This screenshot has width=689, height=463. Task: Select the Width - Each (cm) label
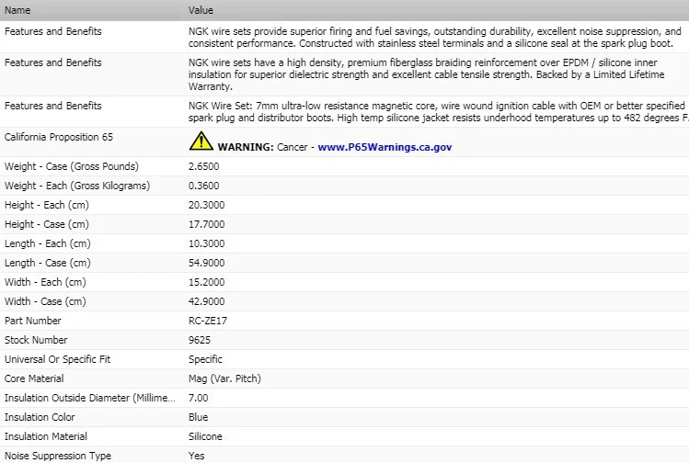point(45,282)
